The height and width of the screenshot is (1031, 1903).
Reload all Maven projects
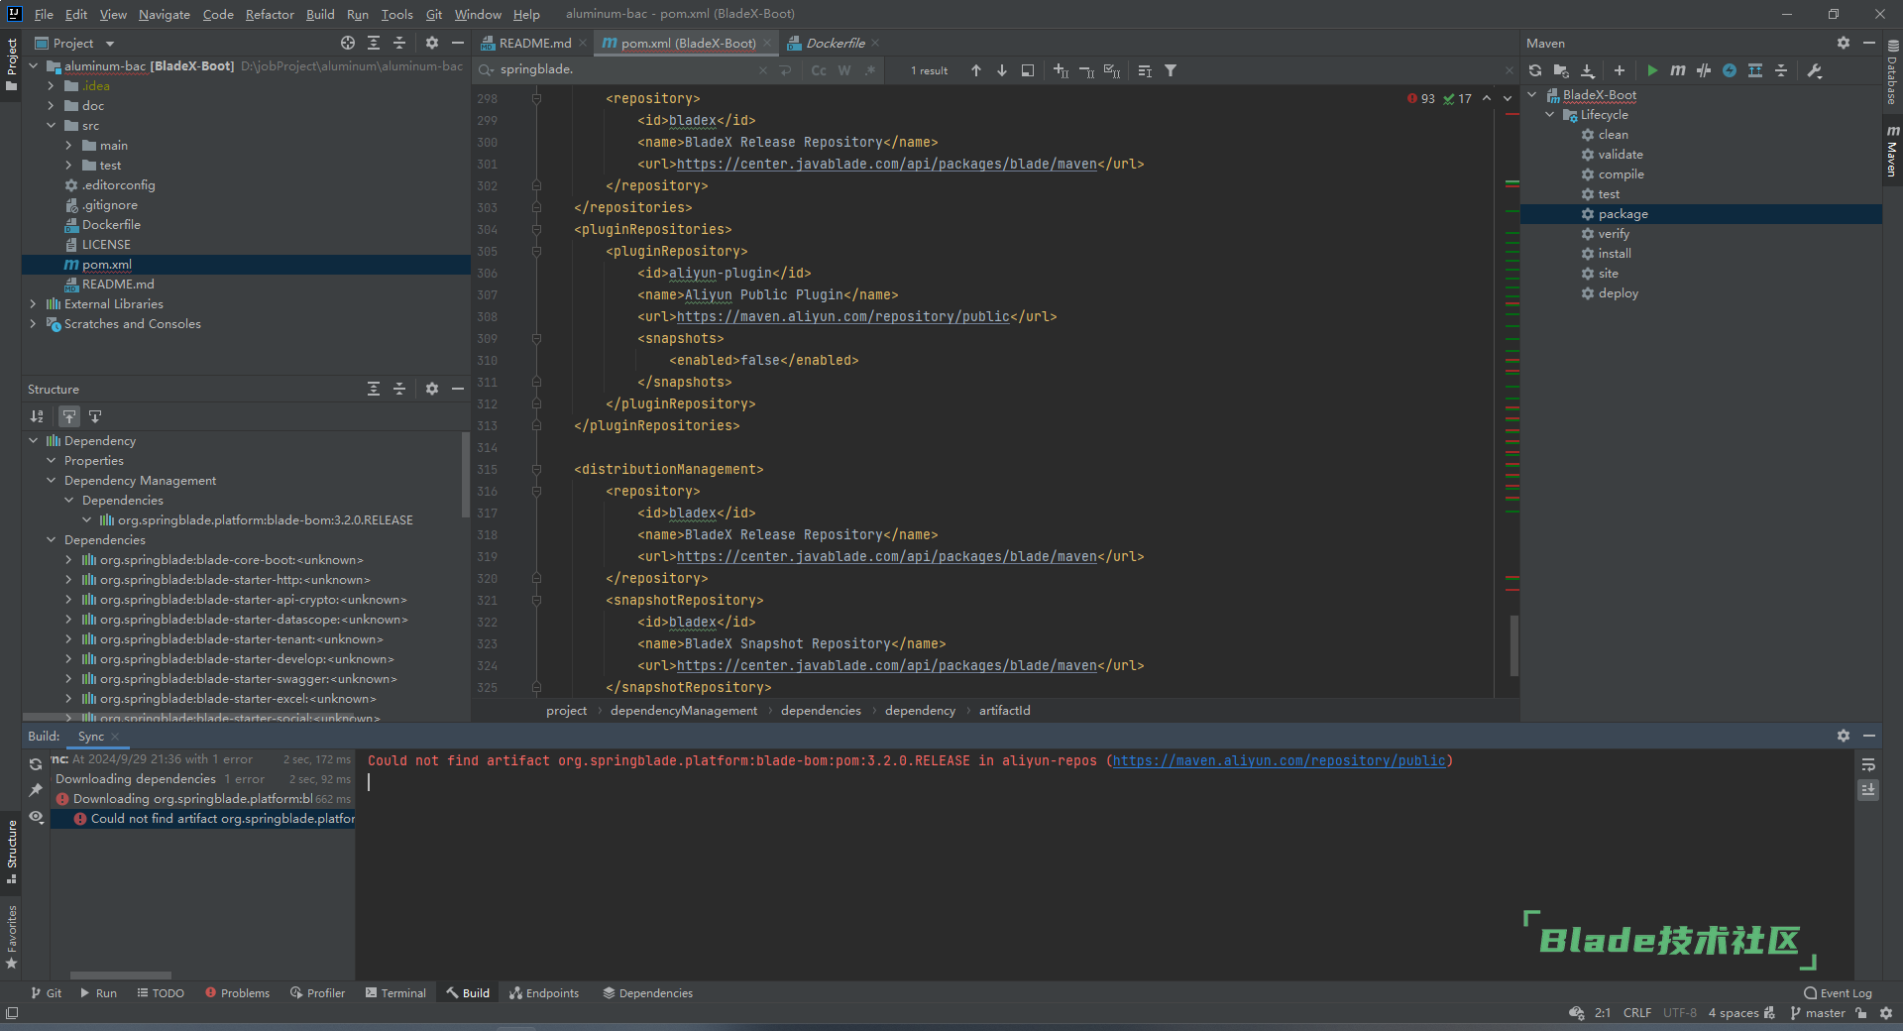tap(1534, 70)
